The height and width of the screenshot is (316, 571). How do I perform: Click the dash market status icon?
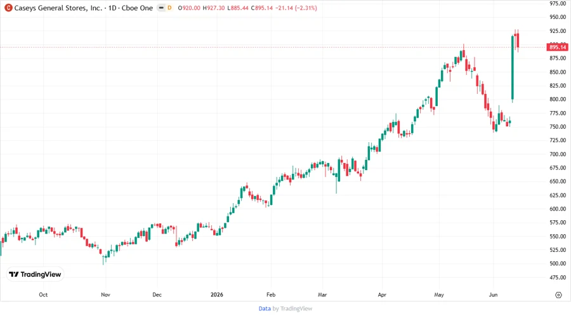(x=161, y=8)
